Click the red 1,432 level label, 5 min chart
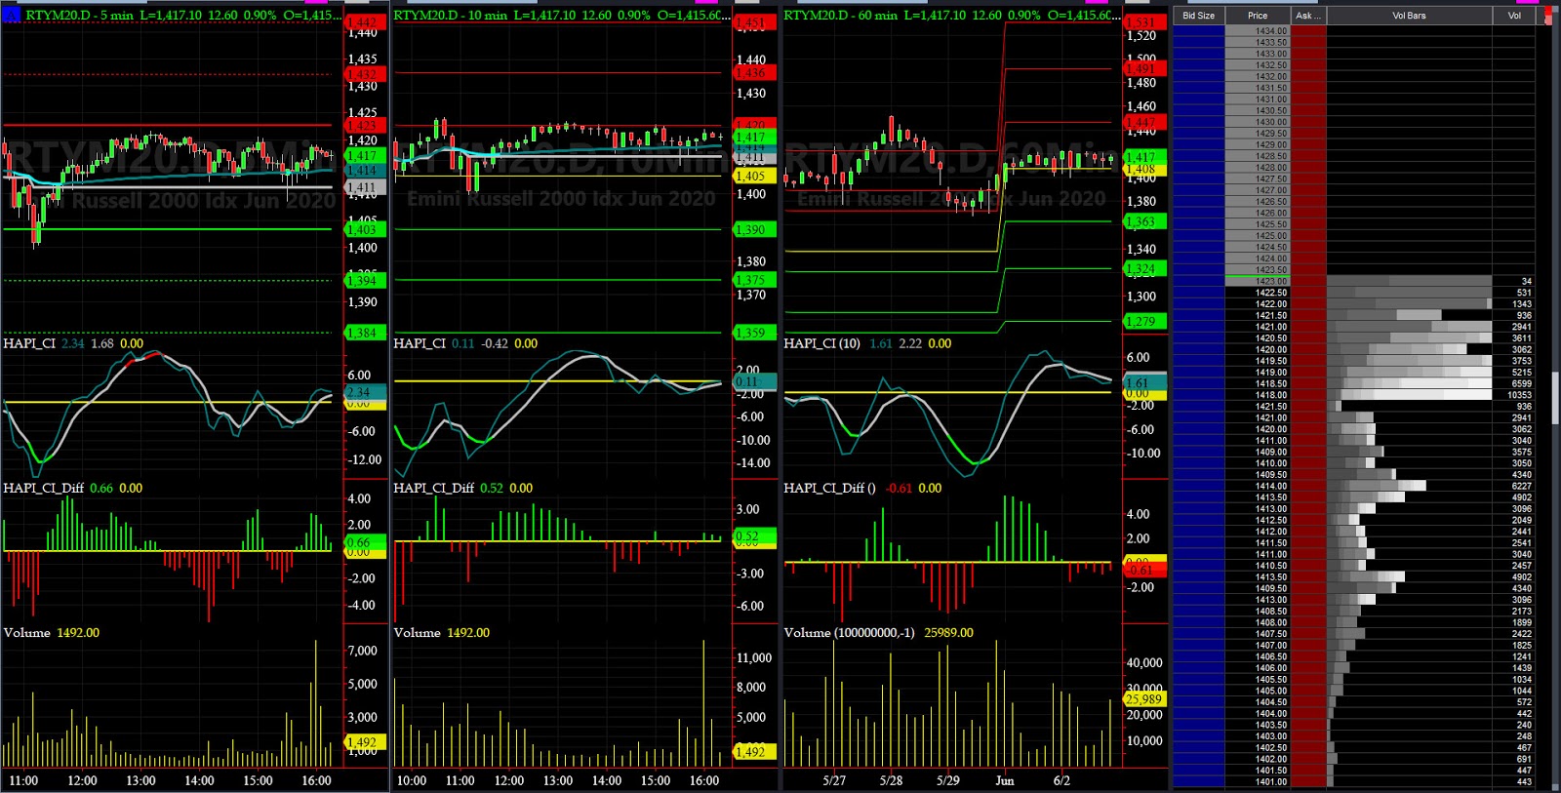This screenshot has height=793, width=1561. point(365,74)
